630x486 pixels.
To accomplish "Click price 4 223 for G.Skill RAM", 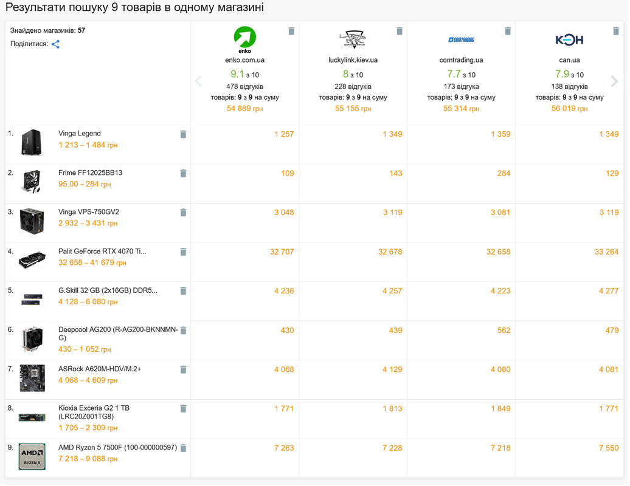I will coord(500,291).
